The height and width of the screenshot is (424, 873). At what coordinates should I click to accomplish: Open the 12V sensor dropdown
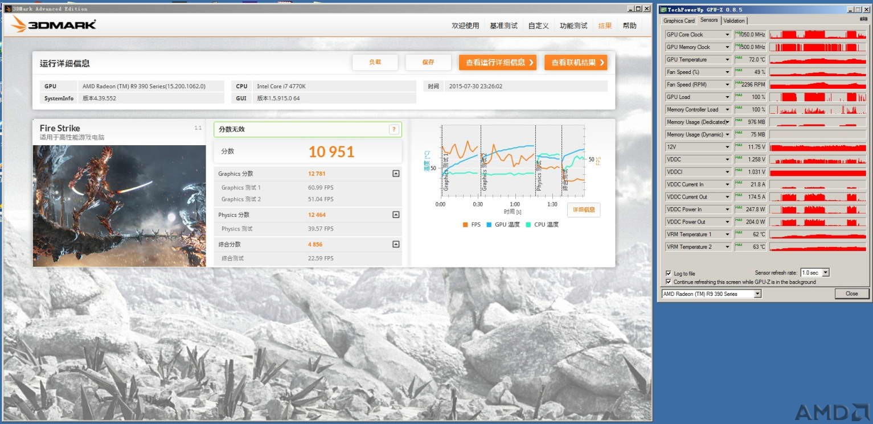tap(727, 147)
